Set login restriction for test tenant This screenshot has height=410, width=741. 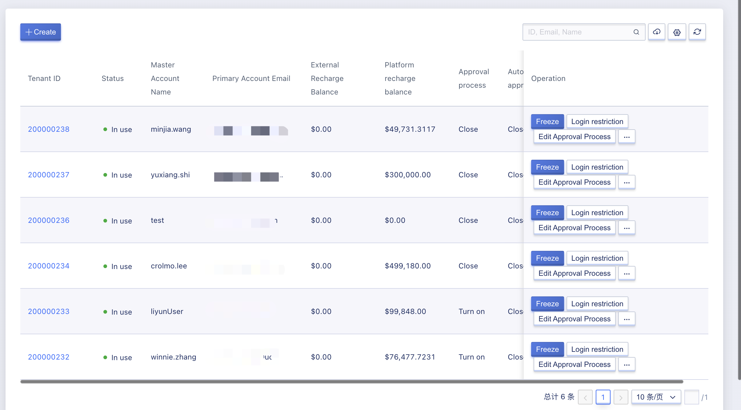(x=597, y=213)
